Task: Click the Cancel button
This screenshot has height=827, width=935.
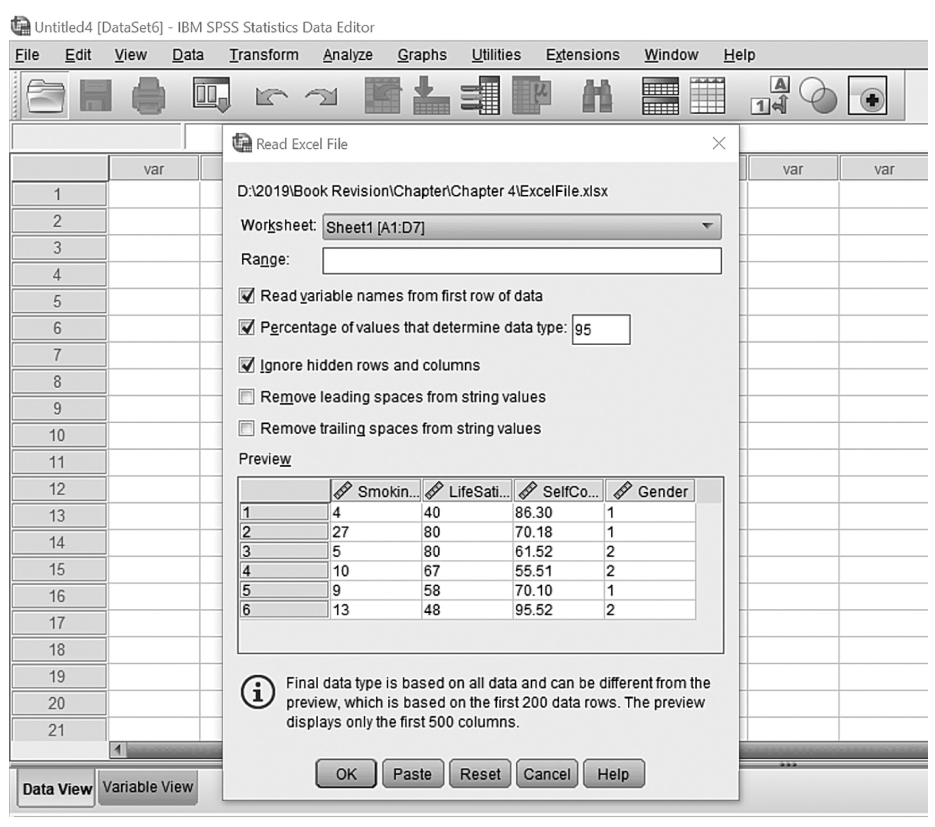Action: click(547, 774)
